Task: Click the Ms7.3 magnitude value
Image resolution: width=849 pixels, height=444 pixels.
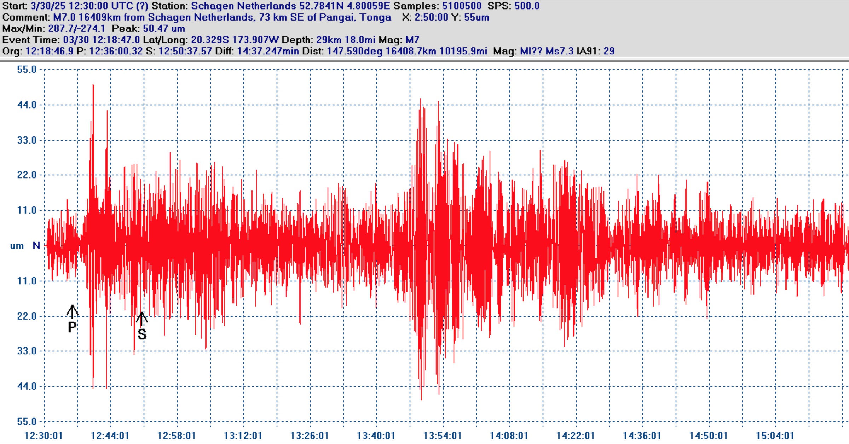Action: [x=559, y=51]
